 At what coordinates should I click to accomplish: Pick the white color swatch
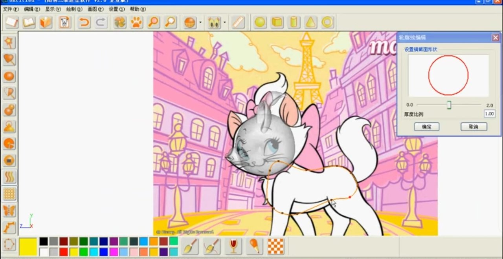[x=44, y=252]
